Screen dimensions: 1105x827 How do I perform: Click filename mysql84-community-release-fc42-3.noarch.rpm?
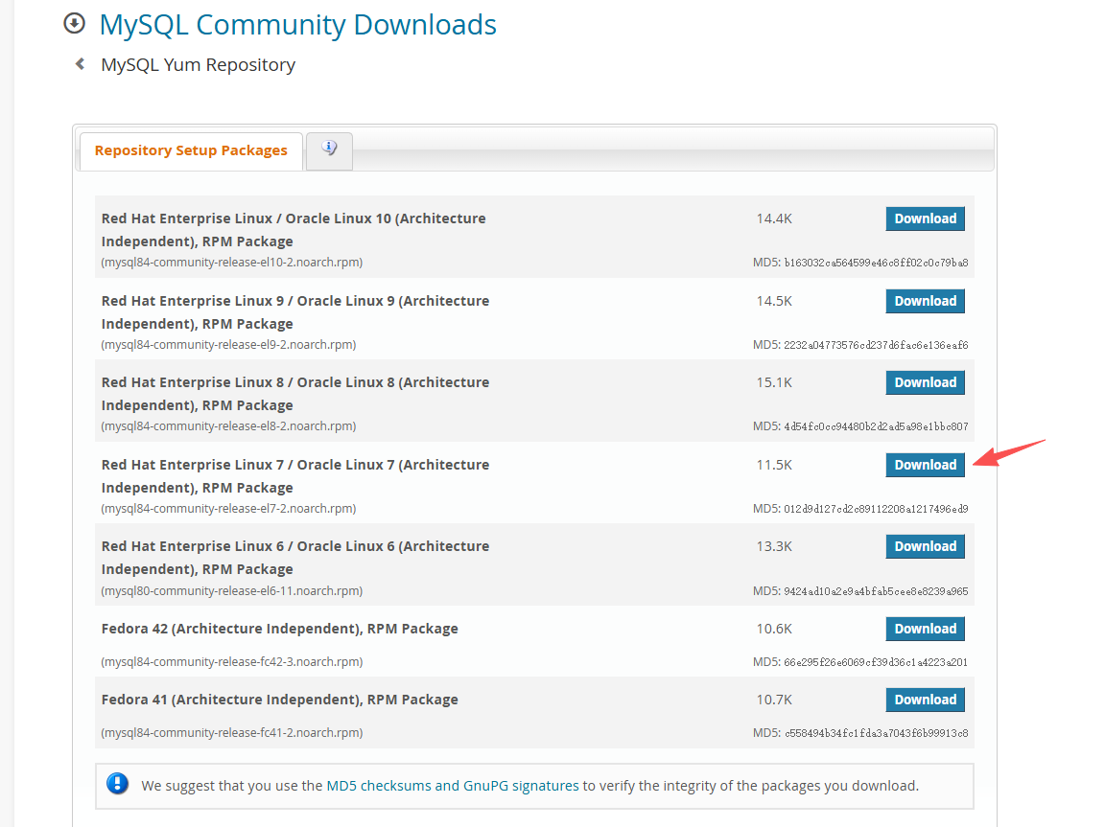(232, 662)
